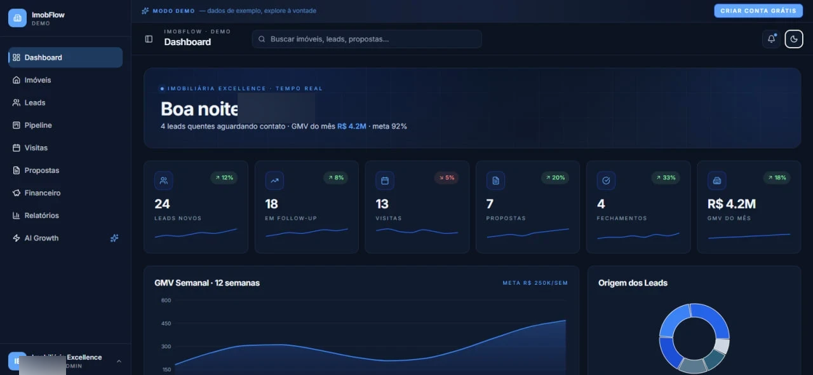Screen dimensions: 813x375
Task: Click the GMV do Mês building icon
Action: click(717, 181)
